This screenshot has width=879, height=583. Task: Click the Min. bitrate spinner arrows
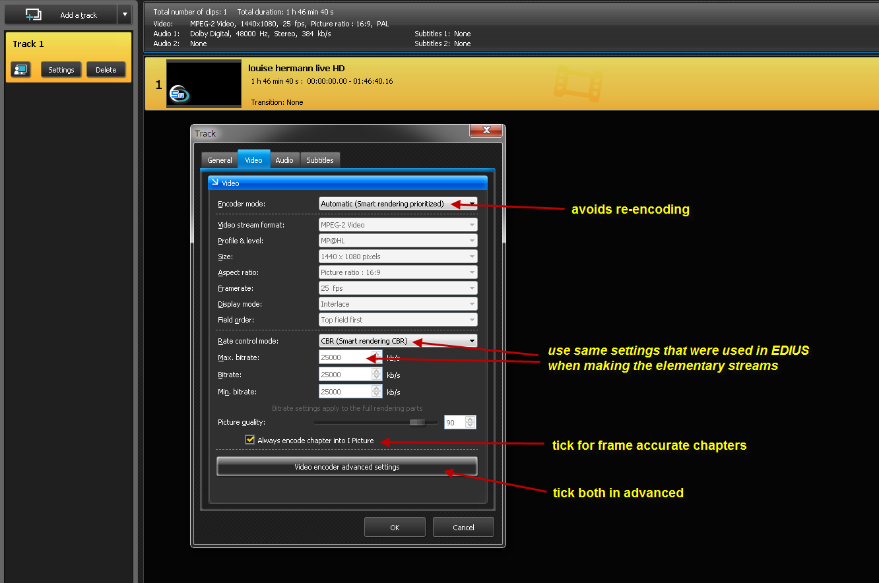click(x=377, y=392)
